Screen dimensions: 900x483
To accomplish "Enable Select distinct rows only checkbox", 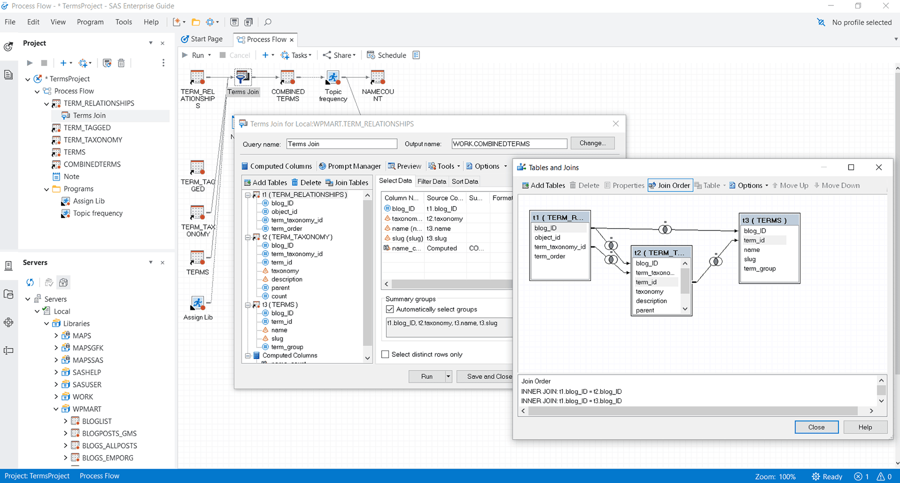I will (385, 354).
